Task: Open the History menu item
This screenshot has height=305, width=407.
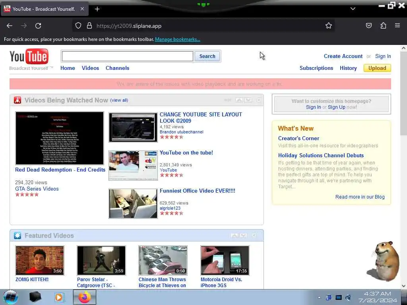Action: (x=348, y=68)
